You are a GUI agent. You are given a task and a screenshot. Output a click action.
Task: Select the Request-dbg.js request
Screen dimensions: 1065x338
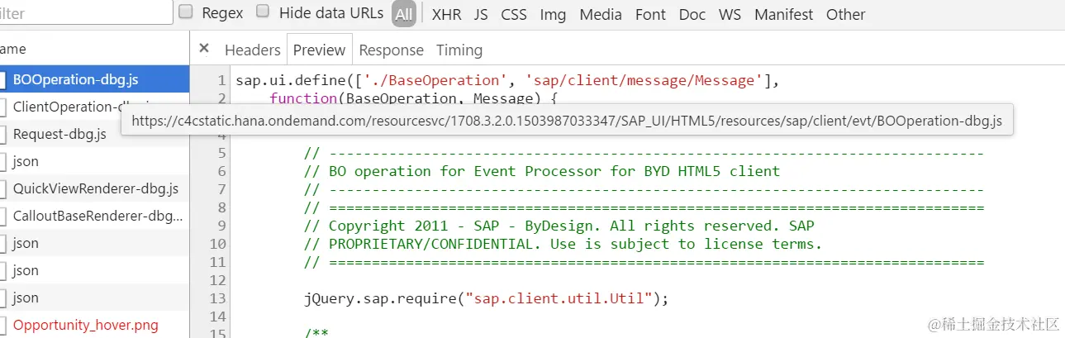[x=94, y=134]
